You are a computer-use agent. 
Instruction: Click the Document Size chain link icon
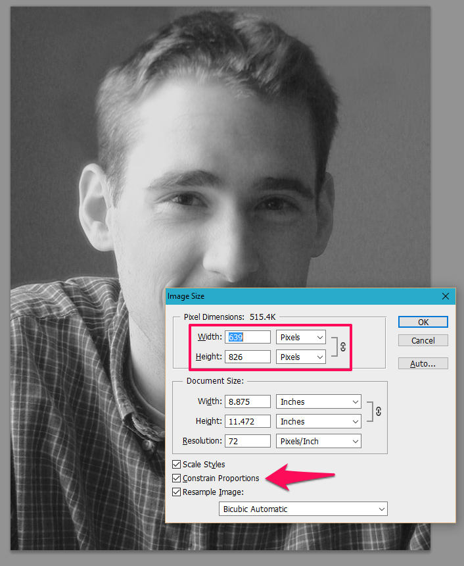[378, 411]
